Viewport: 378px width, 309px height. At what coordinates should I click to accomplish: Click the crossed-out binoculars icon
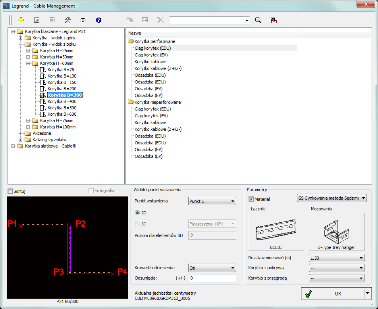(x=274, y=20)
